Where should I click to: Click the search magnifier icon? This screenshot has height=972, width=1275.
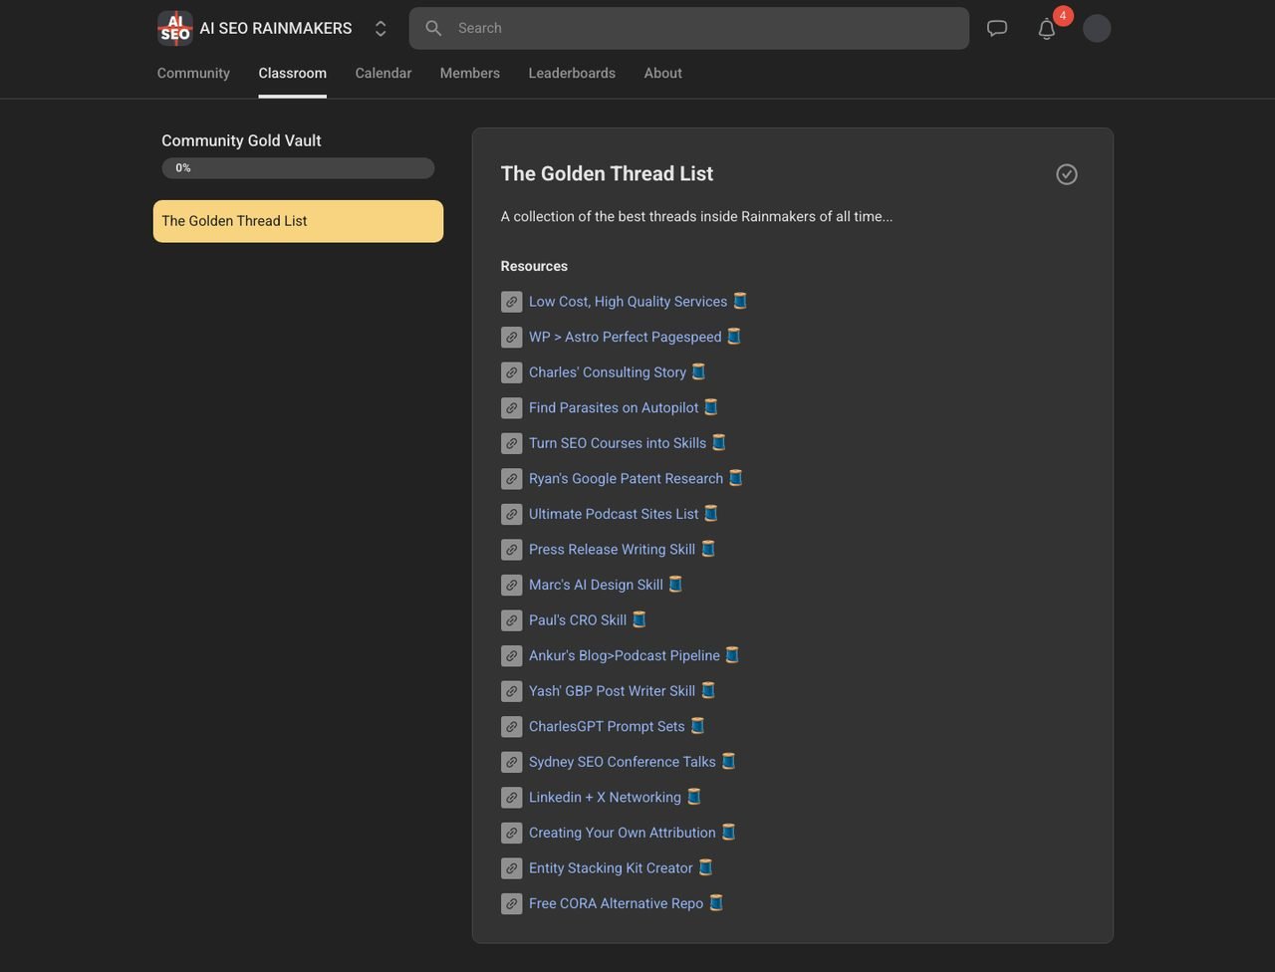coord(433,28)
